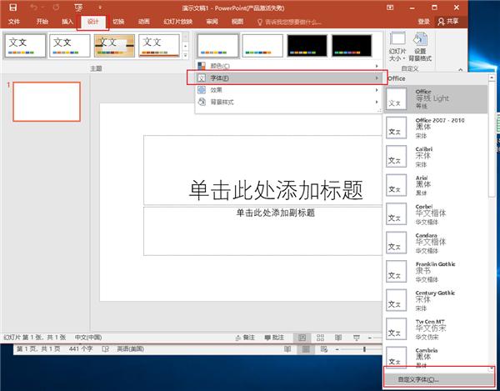Choose the Century Gothic font theme

[436, 300]
